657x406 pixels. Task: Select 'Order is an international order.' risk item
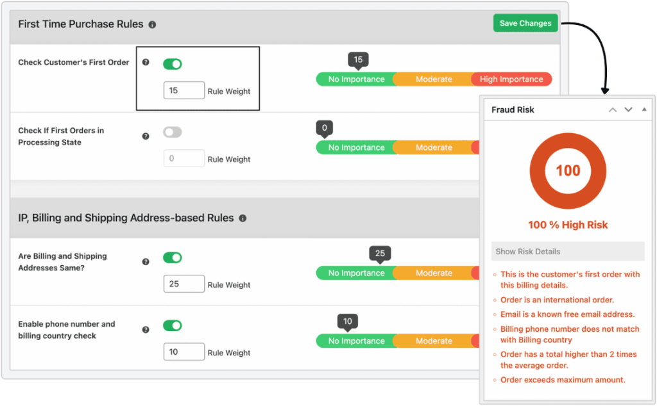(x=558, y=300)
